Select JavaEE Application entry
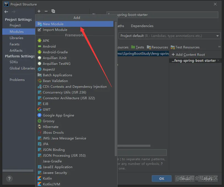The height and width of the screenshot is (187, 224). coord(74,167)
